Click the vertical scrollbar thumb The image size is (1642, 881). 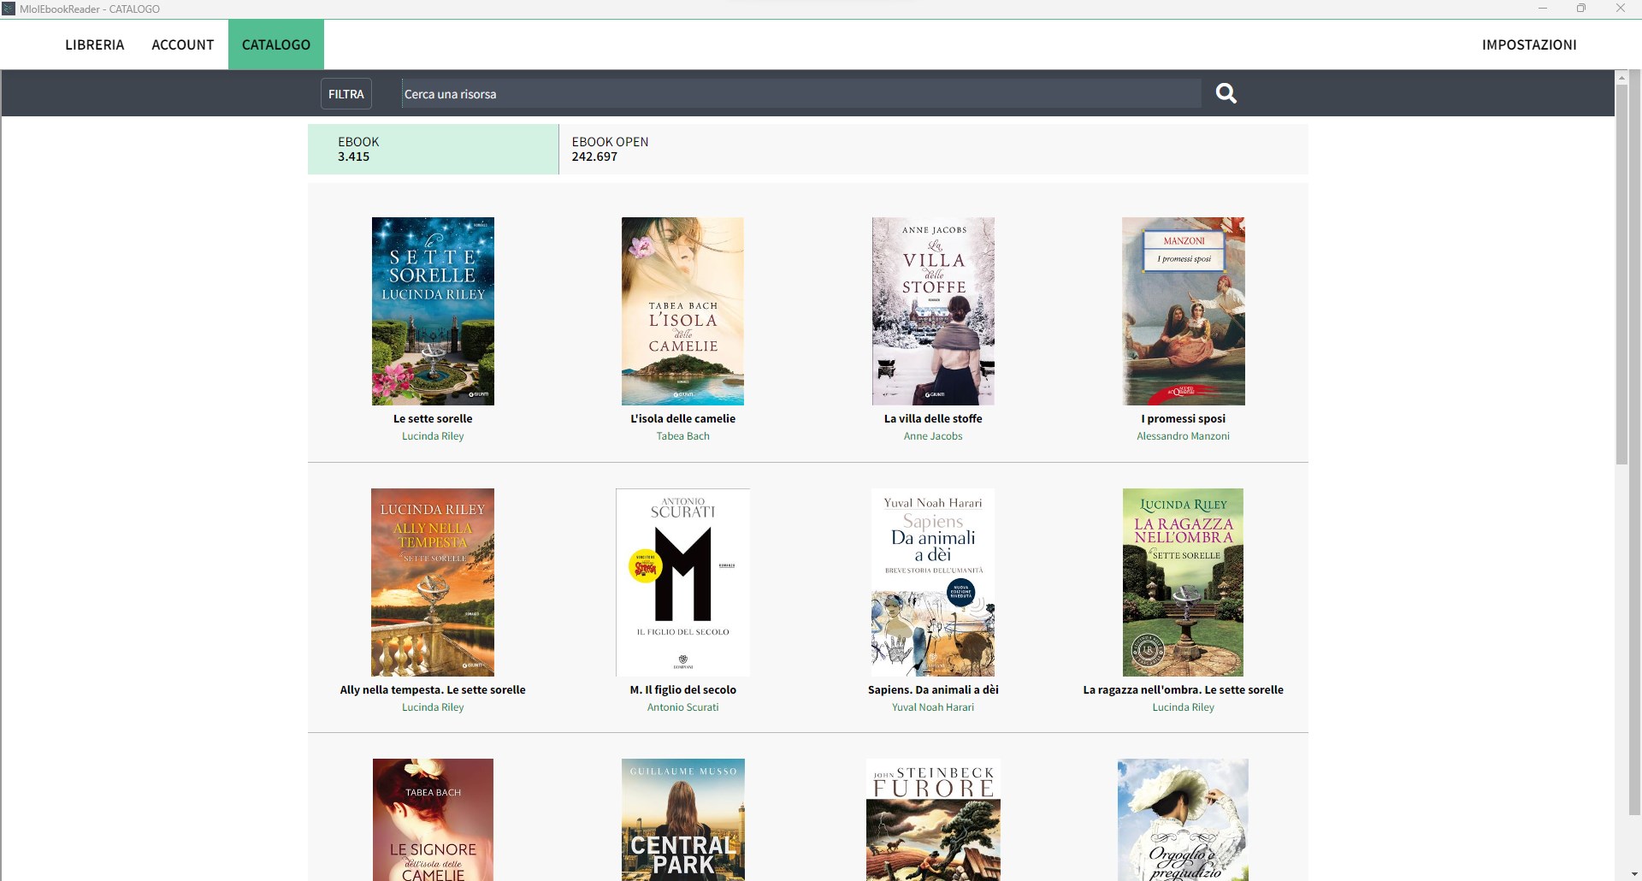tap(1621, 274)
